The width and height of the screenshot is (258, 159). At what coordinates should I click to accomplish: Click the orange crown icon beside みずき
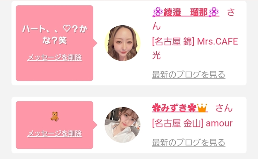click(x=202, y=108)
